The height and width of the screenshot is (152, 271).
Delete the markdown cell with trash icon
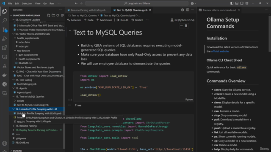click(186, 26)
